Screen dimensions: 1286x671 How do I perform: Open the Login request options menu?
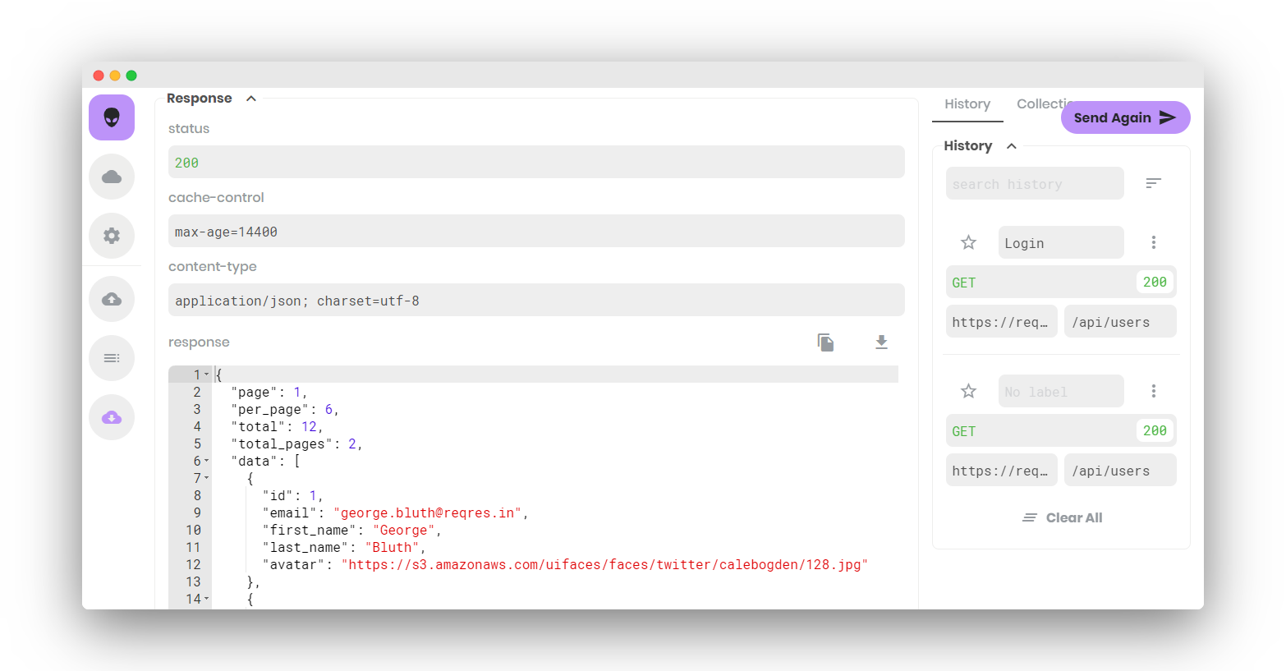pyautogui.click(x=1154, y=242)
